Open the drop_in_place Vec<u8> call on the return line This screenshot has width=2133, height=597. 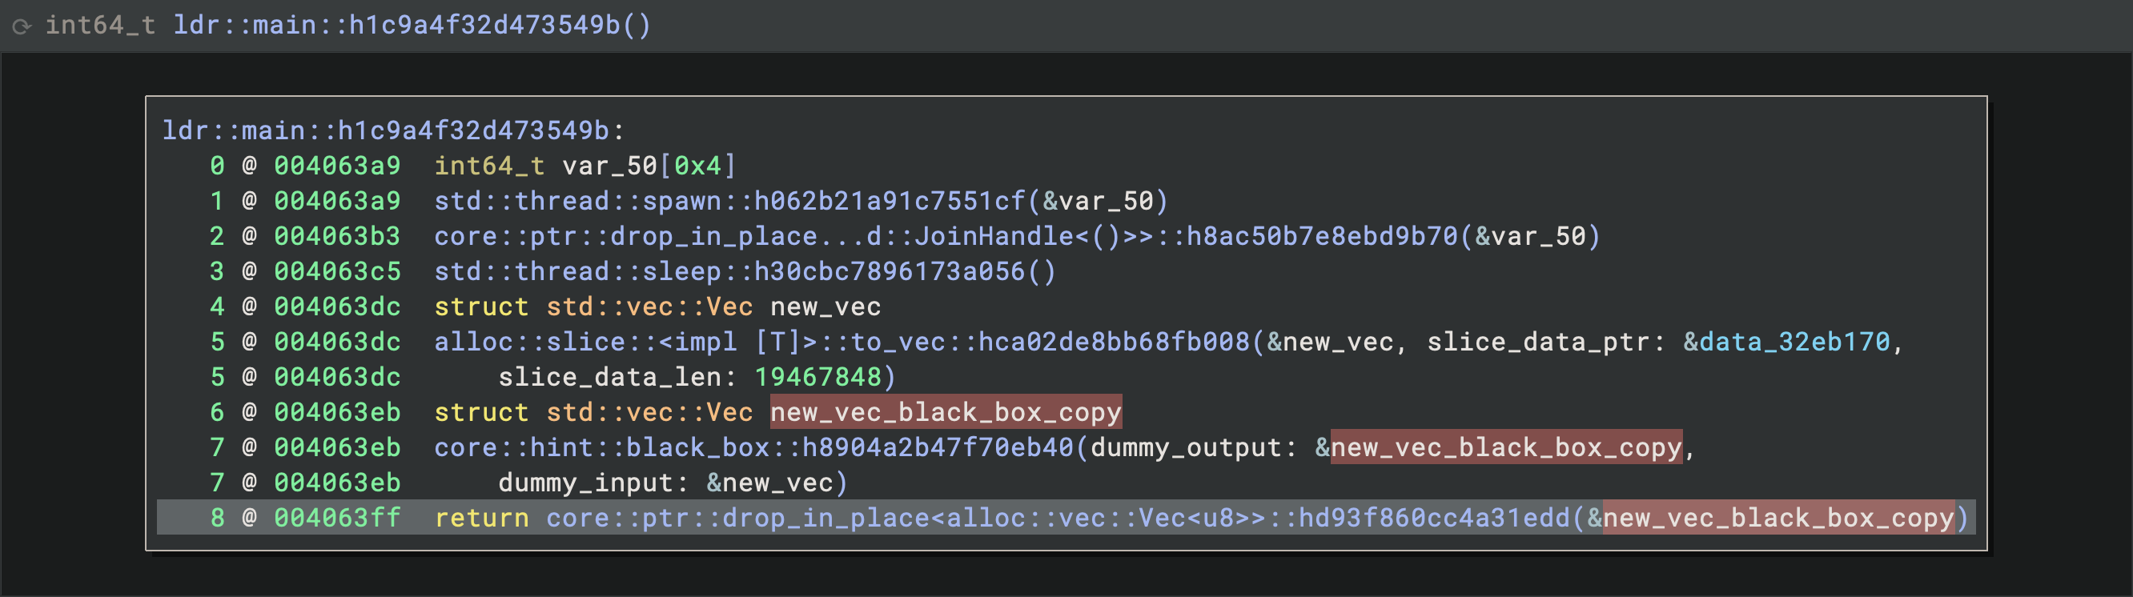pyautogui.click(x=1058, y=519)
